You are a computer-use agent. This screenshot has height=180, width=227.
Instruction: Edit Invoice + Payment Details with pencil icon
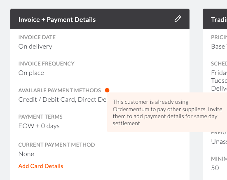178,19
